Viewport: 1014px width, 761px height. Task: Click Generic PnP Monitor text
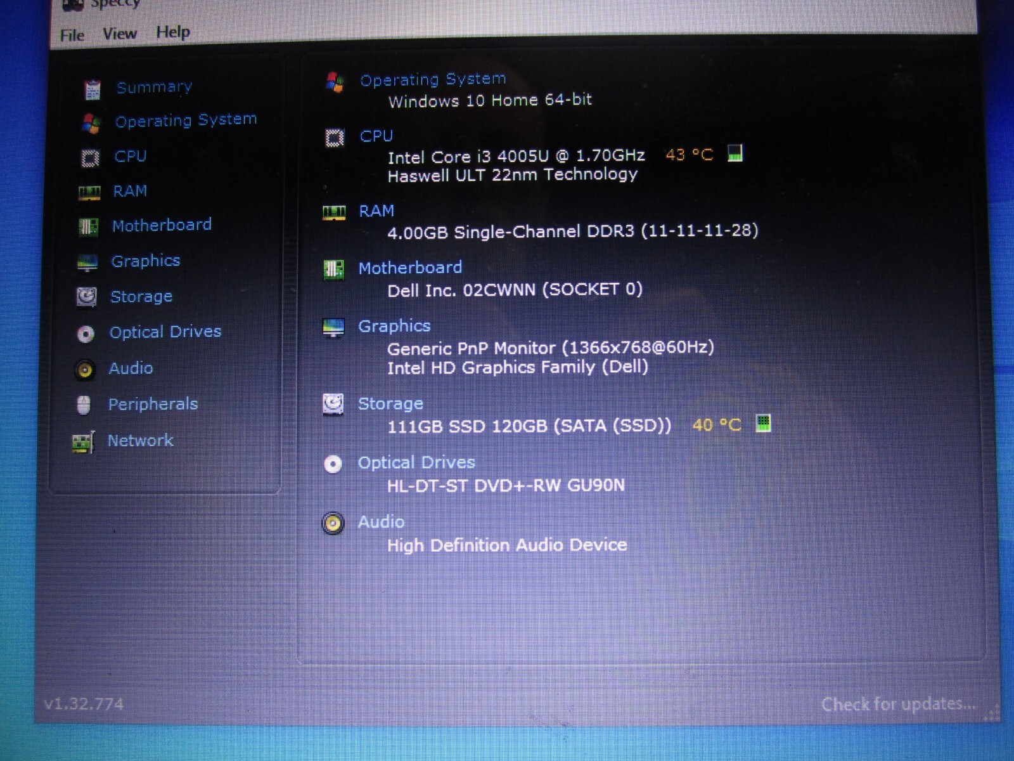550,348
